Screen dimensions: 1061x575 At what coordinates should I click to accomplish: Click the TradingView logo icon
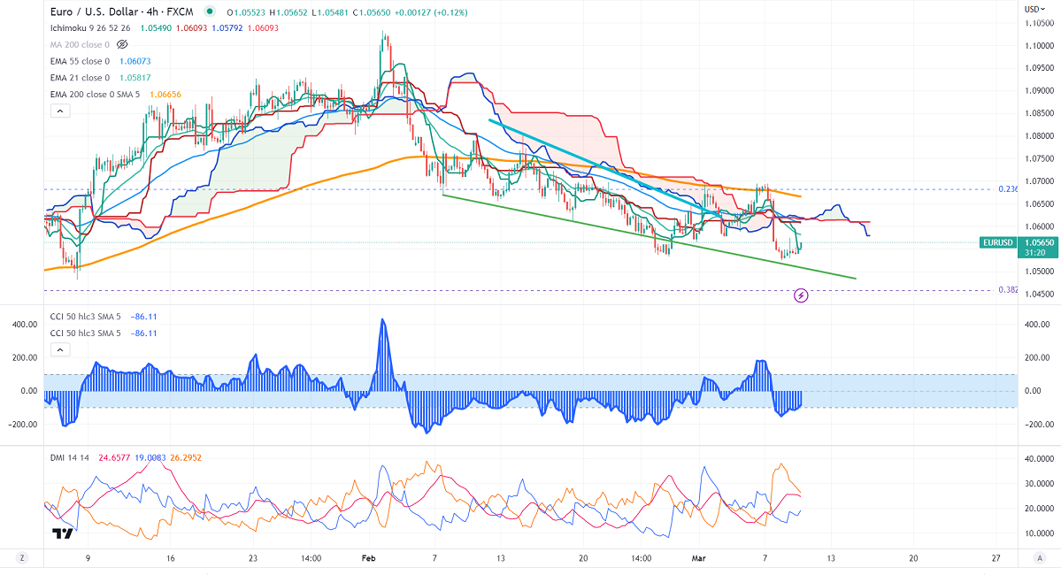click(62, 533)
